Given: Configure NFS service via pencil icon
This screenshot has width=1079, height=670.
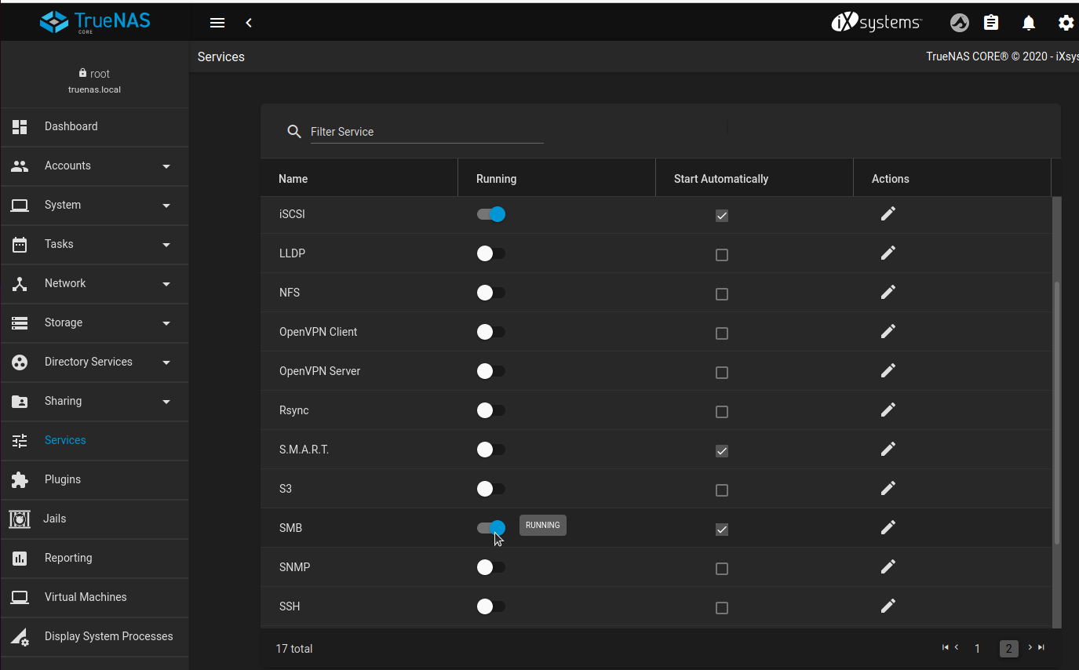Looking at the screenshot, I should [x=888, y=293].
